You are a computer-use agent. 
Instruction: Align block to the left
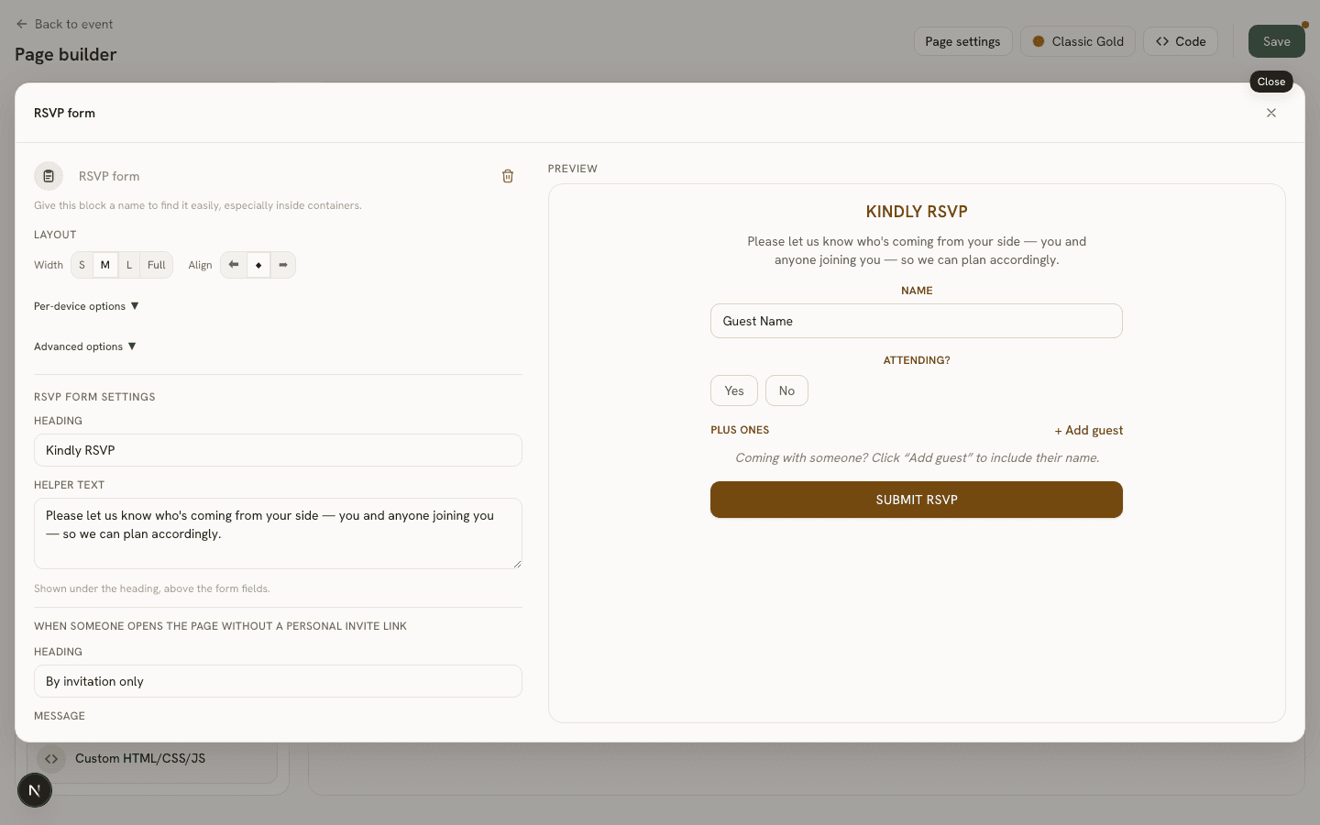click(234, 265)
